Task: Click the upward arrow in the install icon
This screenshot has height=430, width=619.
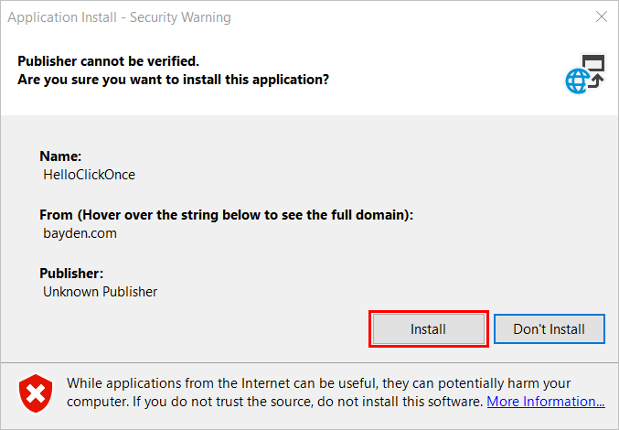Action: (596, 81)
